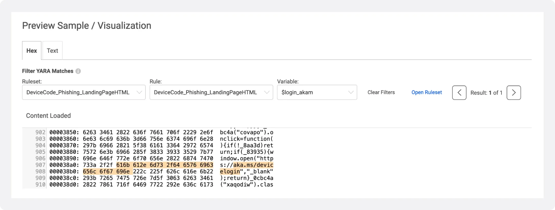This screenshot has height=210, width=555.
Task: Click line number 907 in hex view
Action: pos(40,165)
